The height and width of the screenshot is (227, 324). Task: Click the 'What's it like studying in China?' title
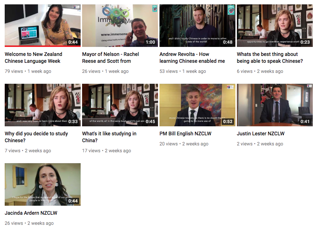point(109,137)
